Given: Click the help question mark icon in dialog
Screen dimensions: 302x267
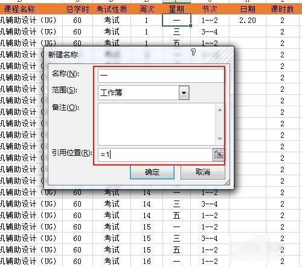Looking at the screenshot, I should [x=193, y=52].
